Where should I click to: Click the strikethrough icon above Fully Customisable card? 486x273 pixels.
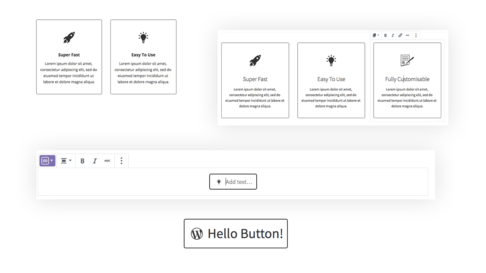(x=407, y=35)
